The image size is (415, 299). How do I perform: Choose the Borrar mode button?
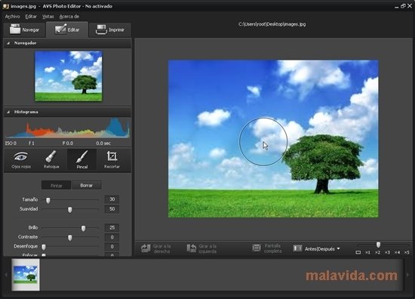87,186
